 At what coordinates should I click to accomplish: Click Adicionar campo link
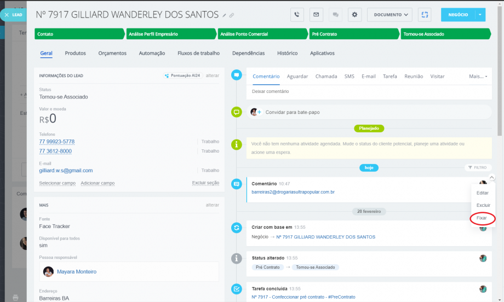pos(98,183)
